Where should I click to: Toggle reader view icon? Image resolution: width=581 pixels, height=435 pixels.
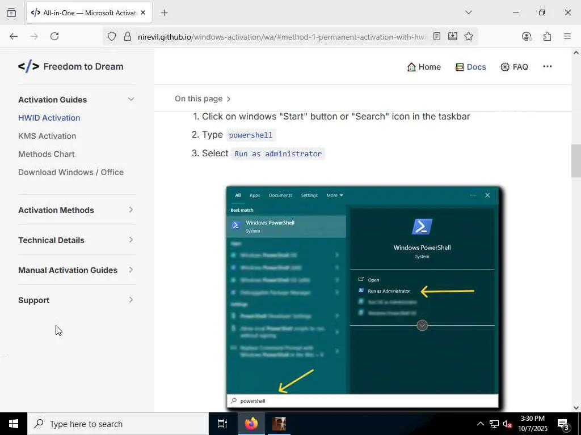coord(437,36)
